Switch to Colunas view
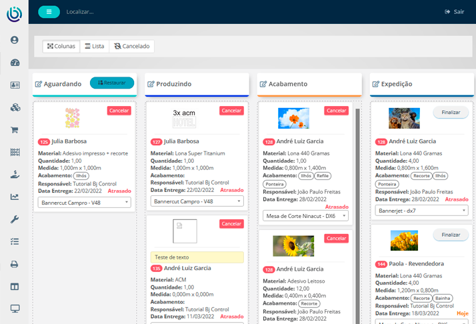 (61, 47)
